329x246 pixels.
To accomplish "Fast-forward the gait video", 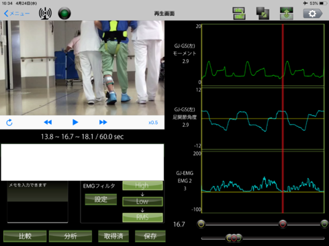I will (103, 122).
